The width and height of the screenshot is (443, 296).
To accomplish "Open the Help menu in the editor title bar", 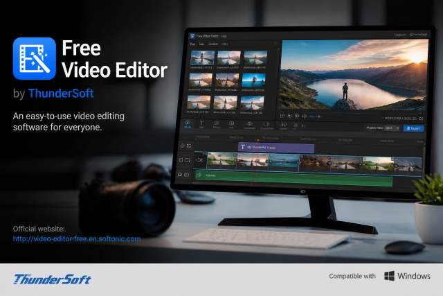I will [x=224, y=36].
